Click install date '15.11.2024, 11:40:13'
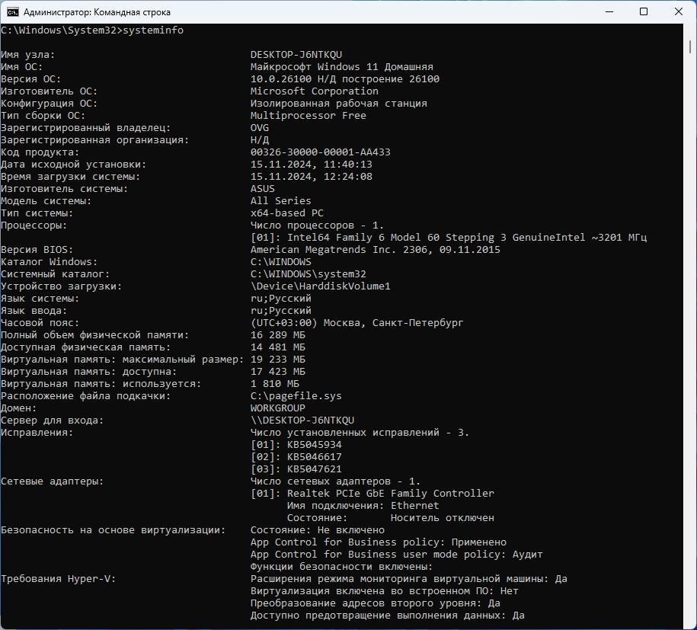The image size is (697, 630). tap(311, 165)
